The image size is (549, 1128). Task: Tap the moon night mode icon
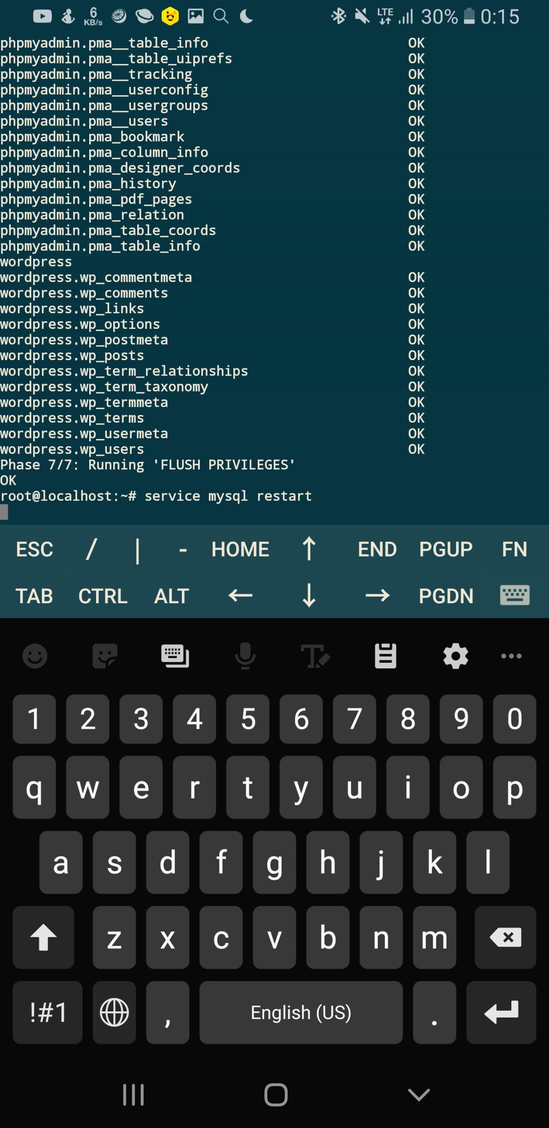[246, 17]
